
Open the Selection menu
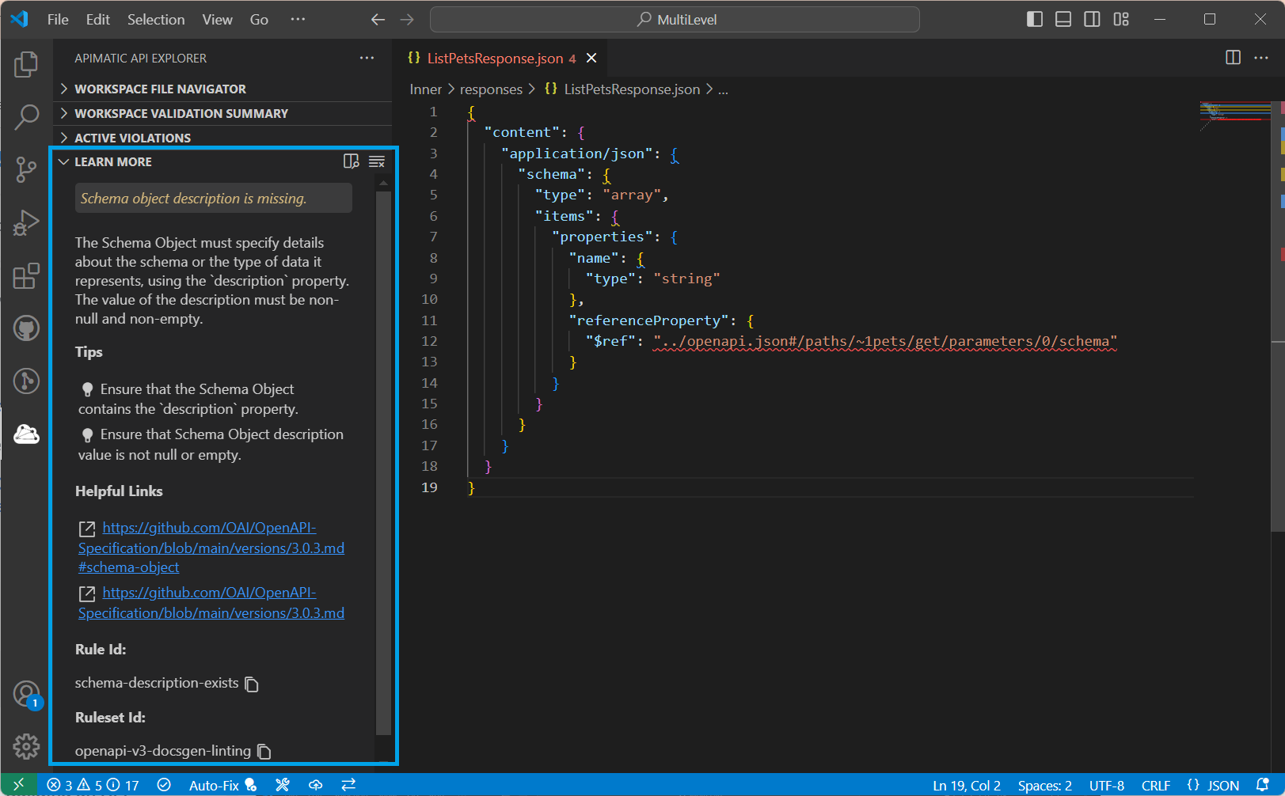tap(156, 20)
